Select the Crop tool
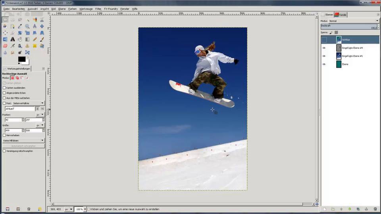 12,32
